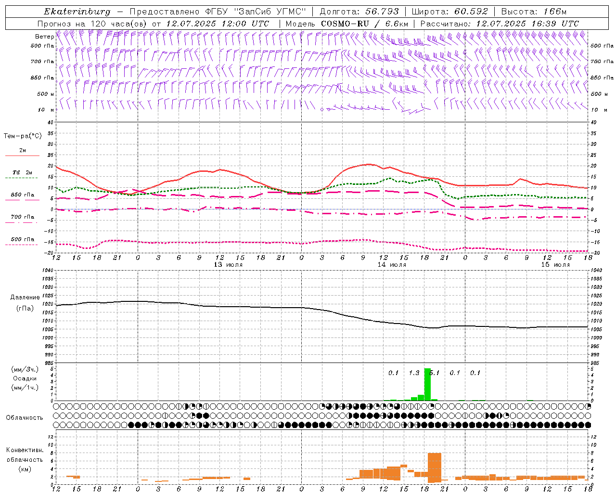Click the 'Осадки' precipitation label

(25, 378)
